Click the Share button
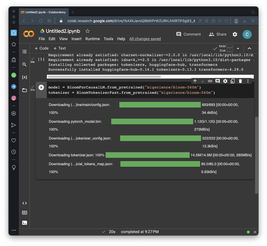The height and width of the screenshot is (246, 267). click(x=218, y=34)
